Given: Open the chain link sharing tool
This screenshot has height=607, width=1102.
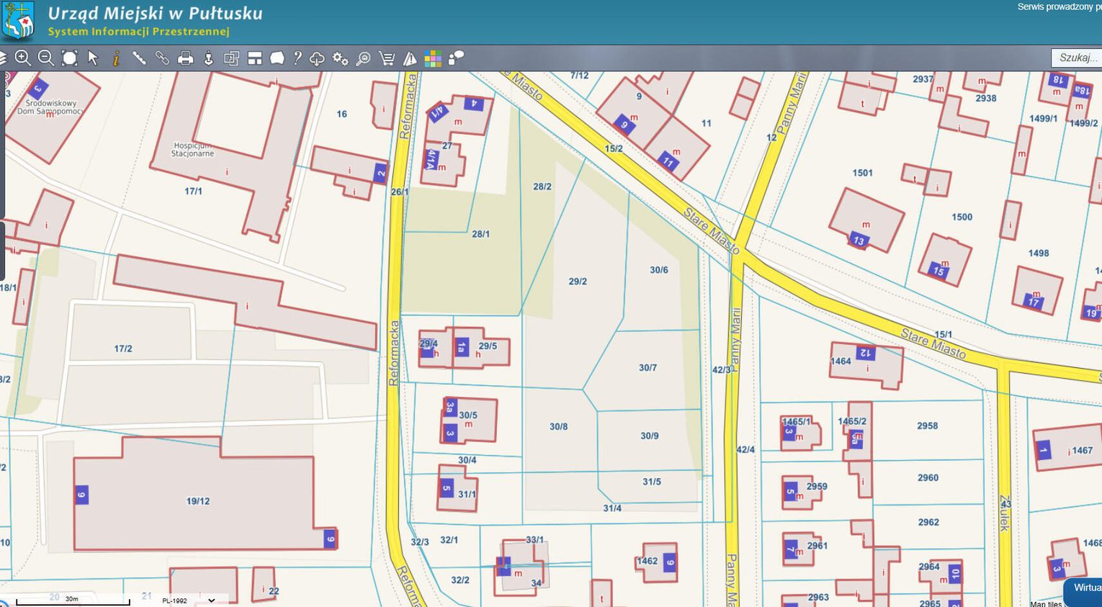Looking at the screenshot, I should coord(162,58).
